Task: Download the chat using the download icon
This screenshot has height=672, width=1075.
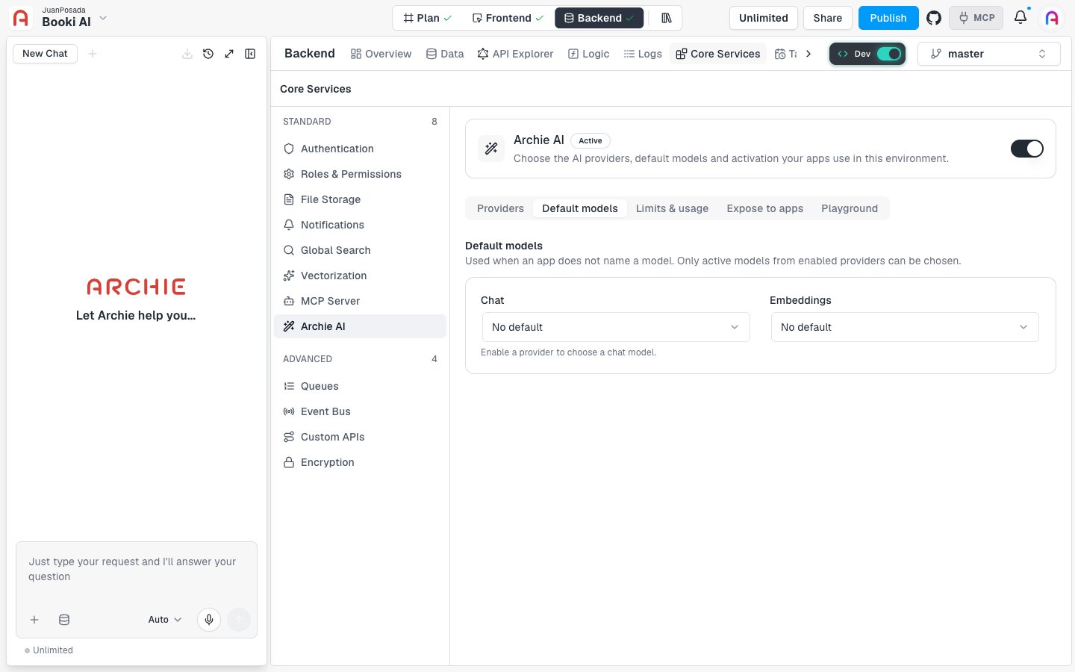Action: [x=187, y=54]
